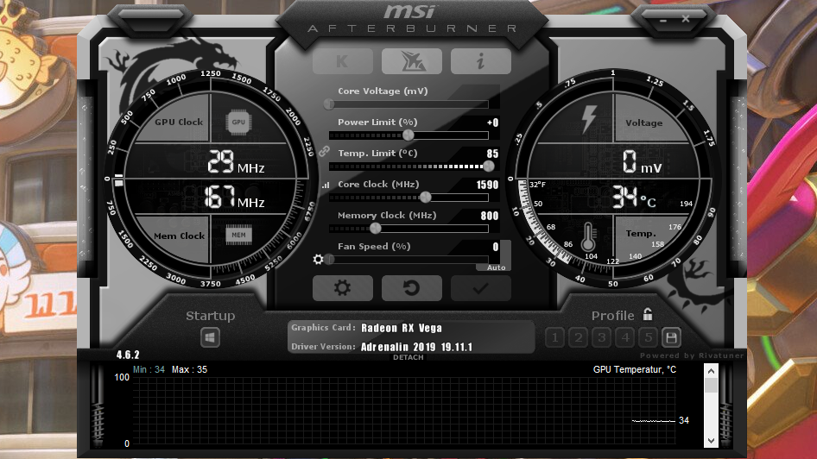The height and width of the screenshot is (459, 817).
Task: Click the GPU Temperatur graph label
Action: [x=635, y=369]
